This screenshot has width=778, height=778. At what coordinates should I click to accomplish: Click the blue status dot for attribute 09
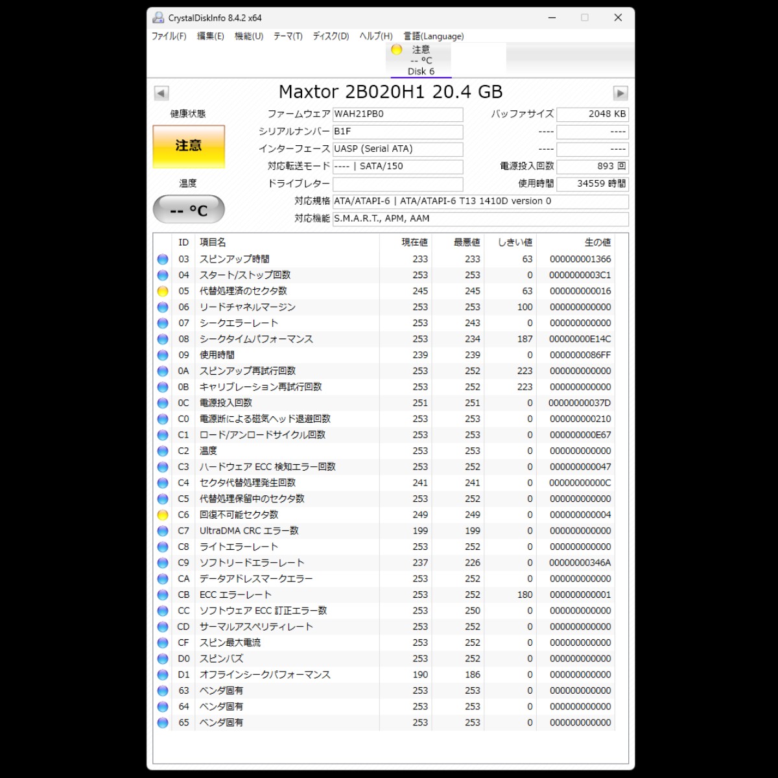163,355
